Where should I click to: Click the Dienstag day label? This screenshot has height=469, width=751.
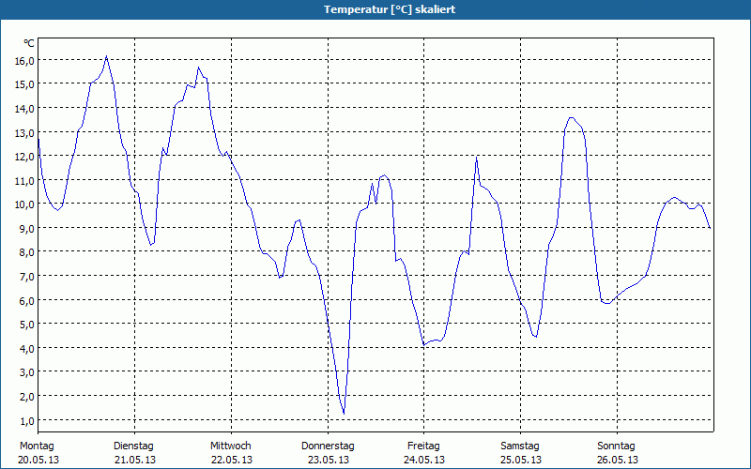click(x=133, y=446)
